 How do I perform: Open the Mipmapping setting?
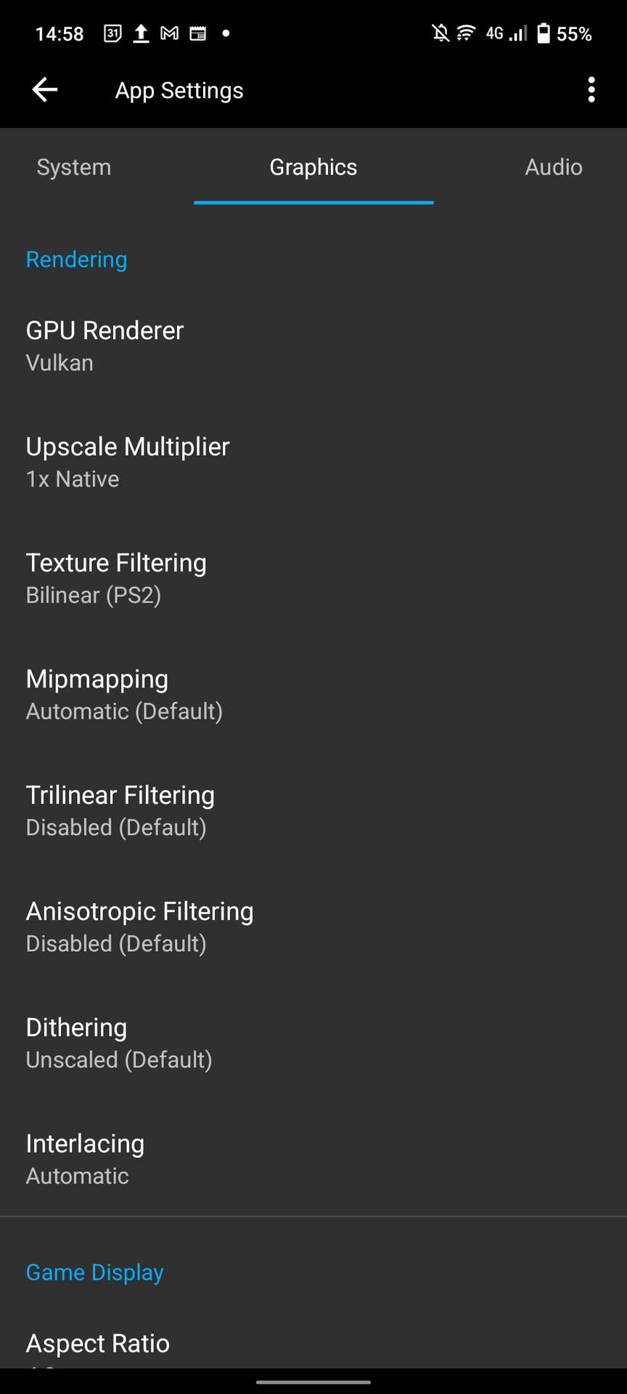pos(313,694)
